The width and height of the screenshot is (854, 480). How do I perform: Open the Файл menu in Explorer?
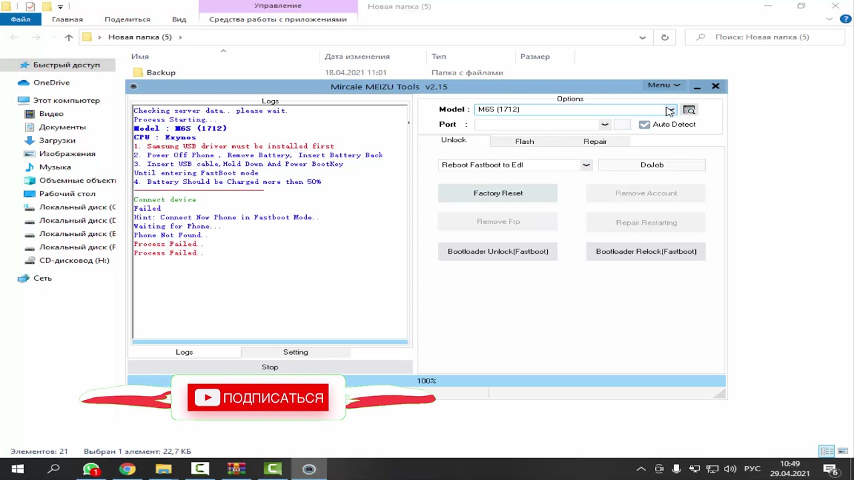coord(20,19)
